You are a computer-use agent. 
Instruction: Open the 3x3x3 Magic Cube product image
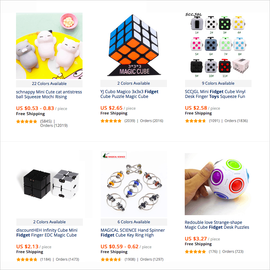click(134, 46)
